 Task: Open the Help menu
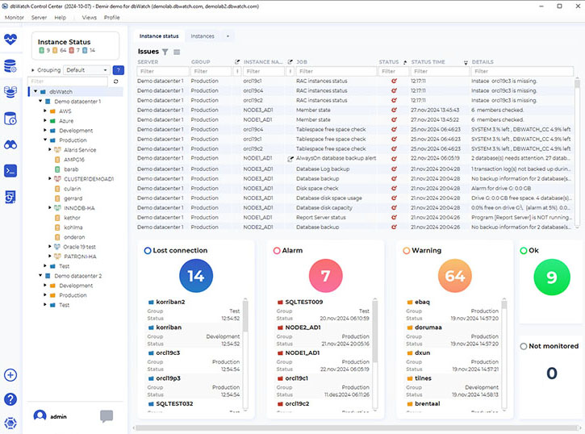pyautogui.click(x=60, y=18)
